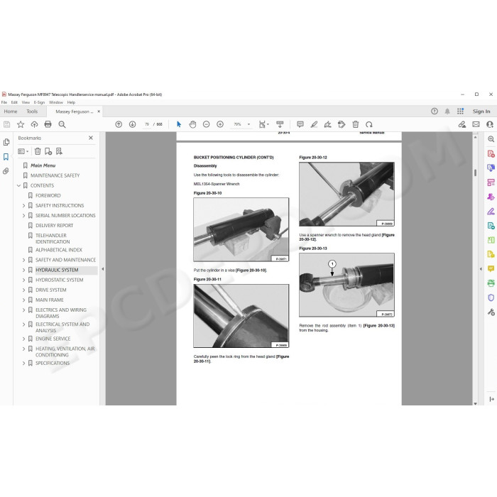Collapse the CONTENTS bookmark
The image size is (497, 497).
click(x=18, y=186)
